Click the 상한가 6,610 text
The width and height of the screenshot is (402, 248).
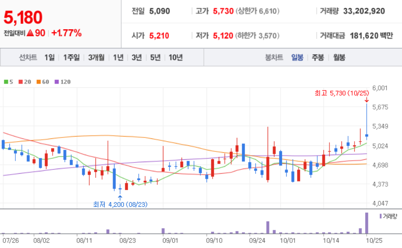point(257,11)
